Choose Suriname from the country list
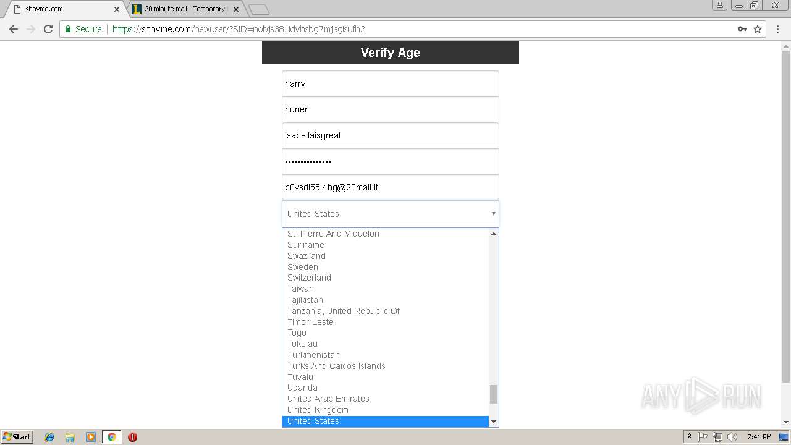Screen dimensions: 791x445 386,245
